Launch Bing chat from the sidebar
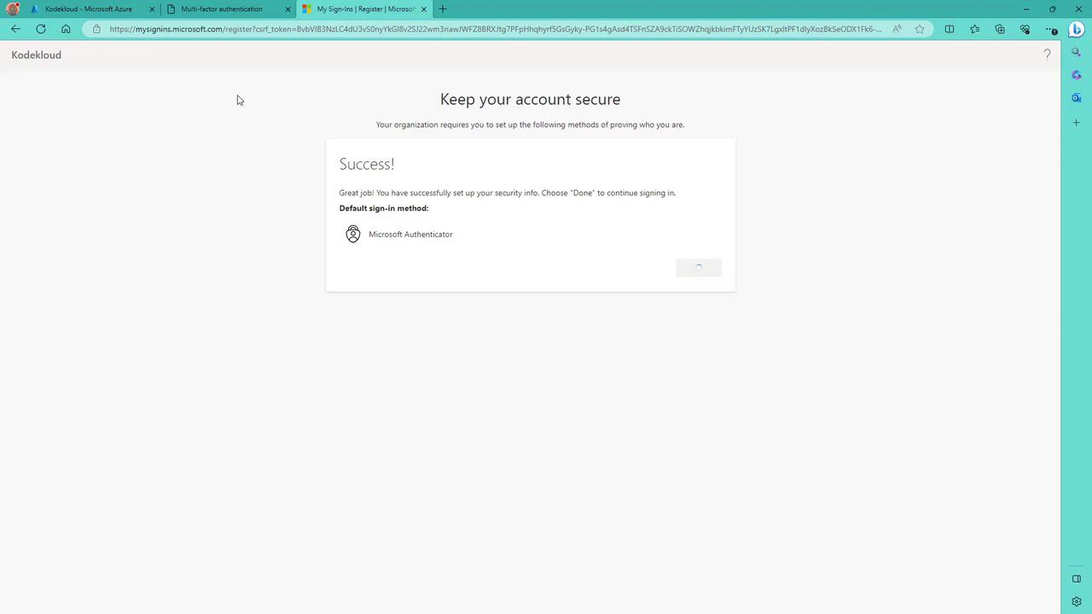Viewport: 1092px width, 614px height. (1077, 30)
